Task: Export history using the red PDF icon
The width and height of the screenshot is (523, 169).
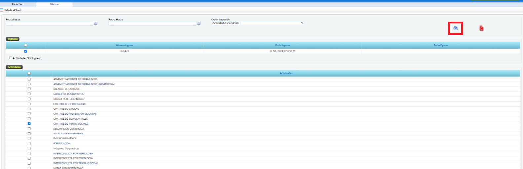Action: [481, 28]
